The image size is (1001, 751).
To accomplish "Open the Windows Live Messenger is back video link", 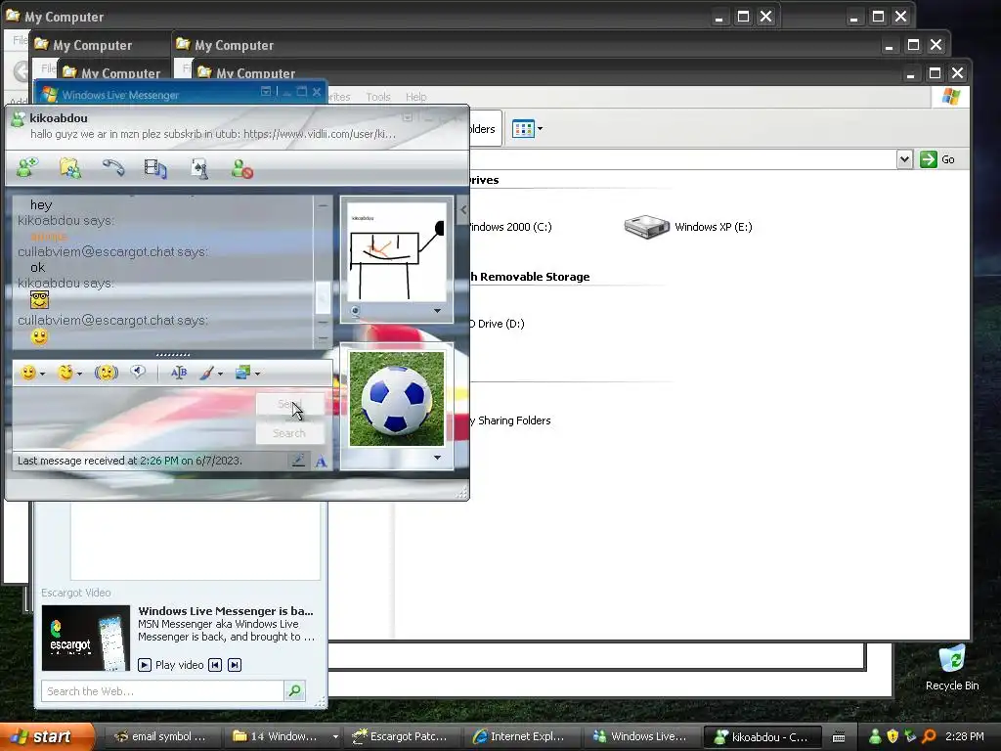I will tap(226, 611).
